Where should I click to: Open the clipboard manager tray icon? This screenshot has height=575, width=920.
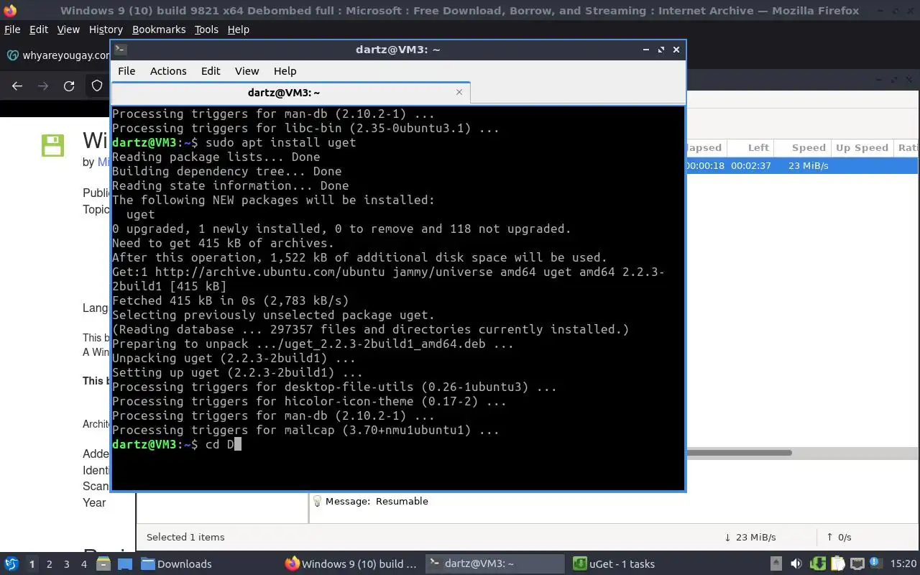[837, 564]
